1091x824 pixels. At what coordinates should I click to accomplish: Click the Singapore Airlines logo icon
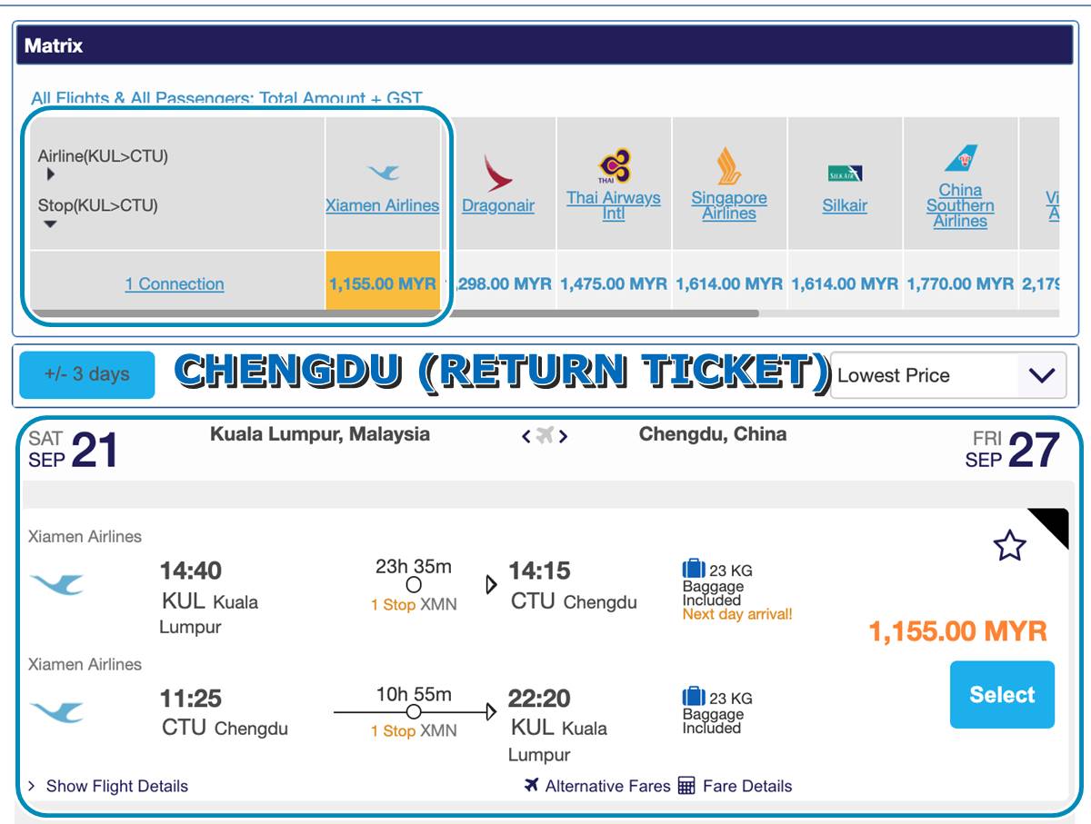coord(729,165)
